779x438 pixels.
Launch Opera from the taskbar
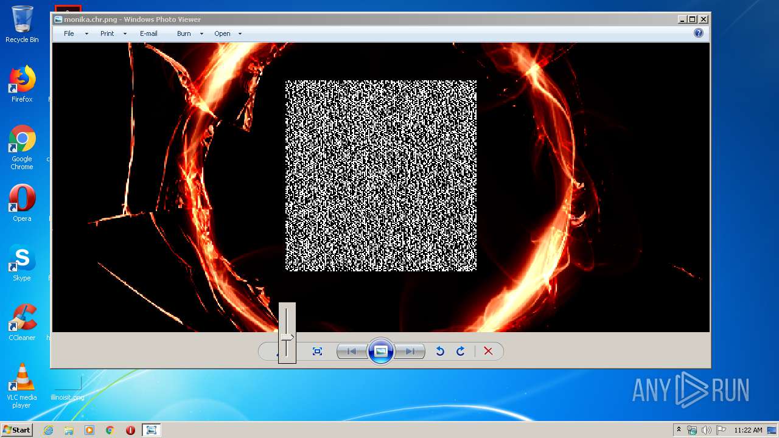click(130, 430)
